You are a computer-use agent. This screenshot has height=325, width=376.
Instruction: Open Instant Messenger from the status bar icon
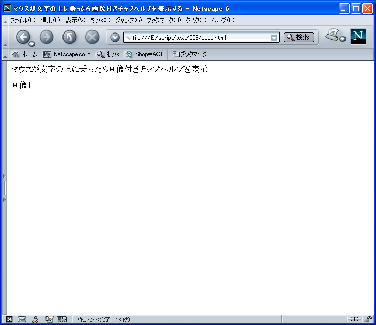[35, 319]
